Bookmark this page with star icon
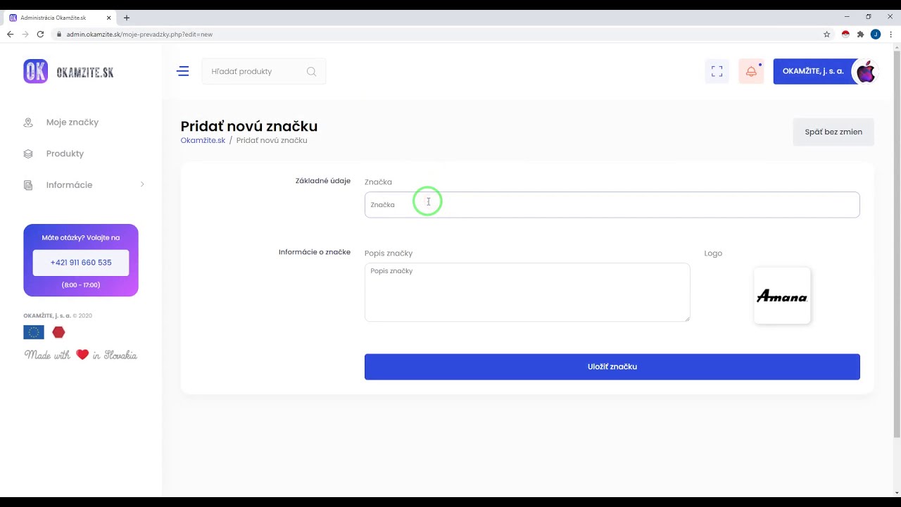901x507 pixels. click(x=826, y=34)
